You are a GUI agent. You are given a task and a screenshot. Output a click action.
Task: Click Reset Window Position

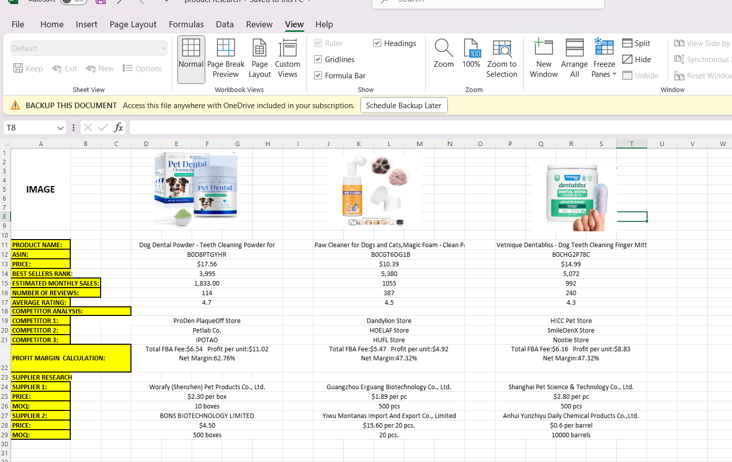pyautogui.click(x=703, y=76)
